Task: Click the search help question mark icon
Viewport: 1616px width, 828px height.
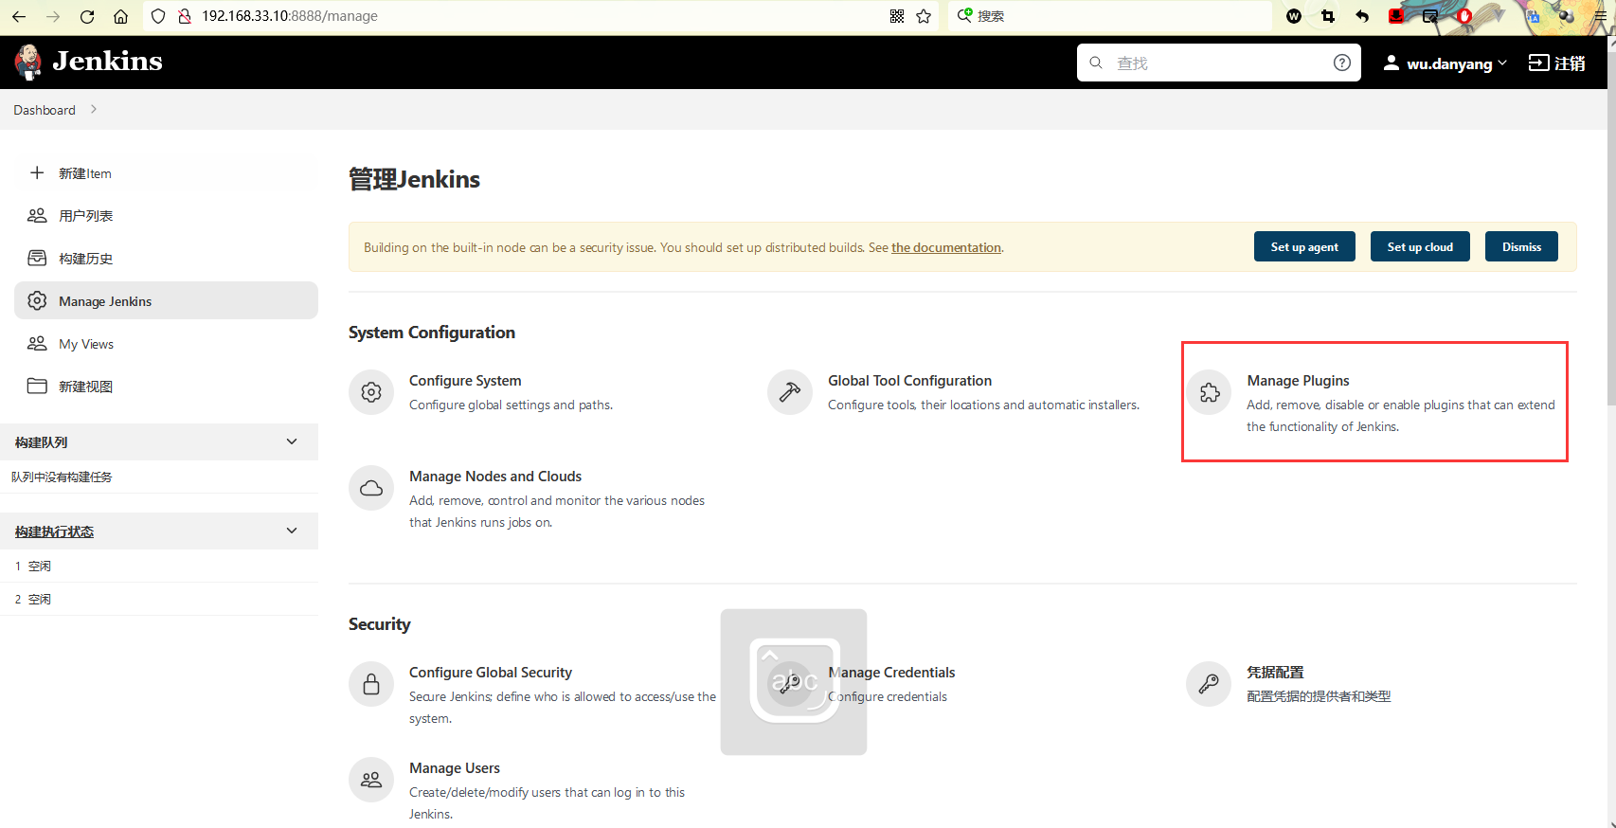Action: [1341, 63]
